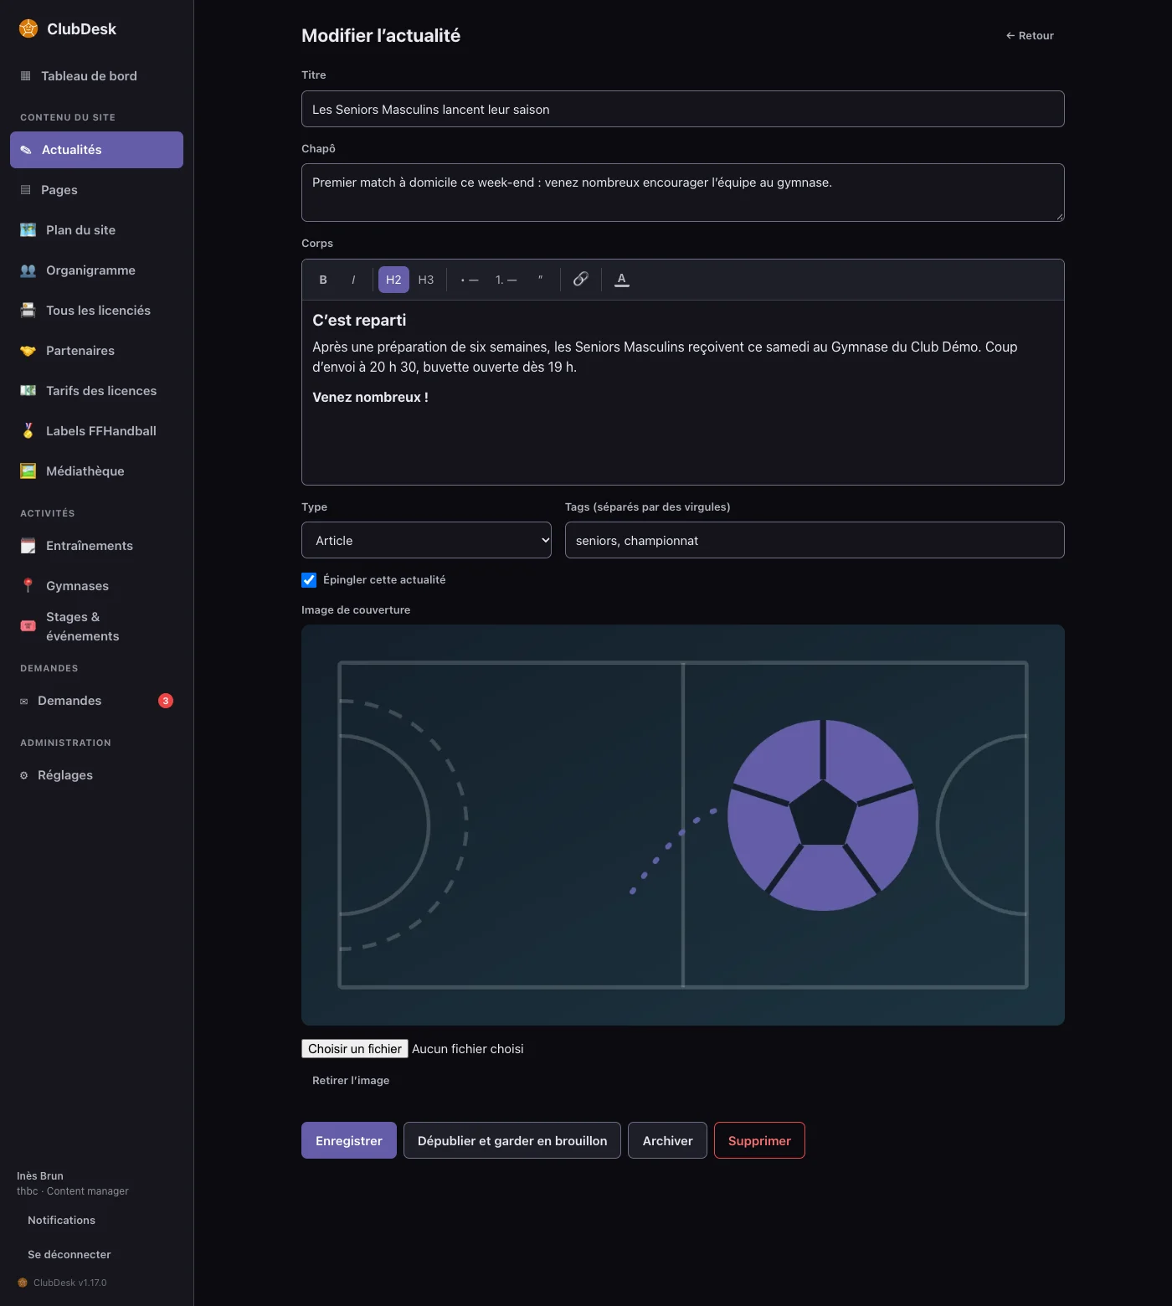Open the Type dropdown

click(x=426, y=540)
